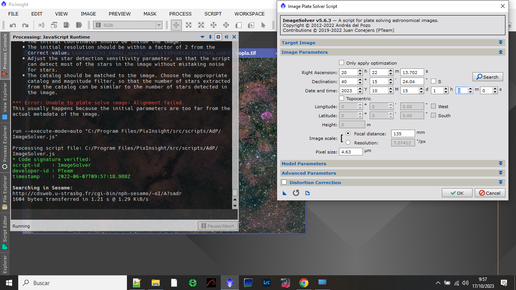Select the pointer arrow tool in toolbar
Screen dimensions: 516x290
coord(263,25)
